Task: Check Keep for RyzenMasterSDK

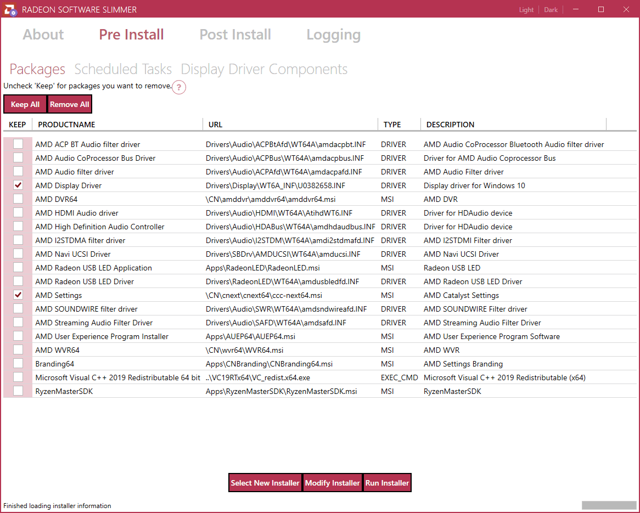Action: coord(18,391)
